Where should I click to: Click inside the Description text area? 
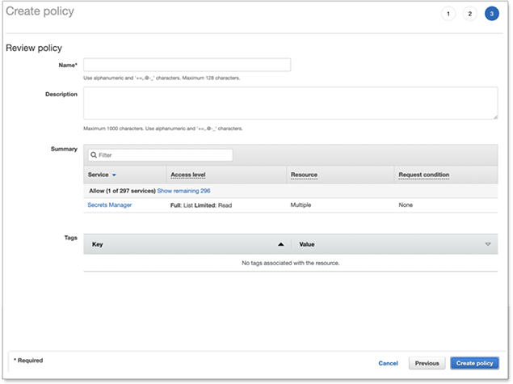point(290,103)
